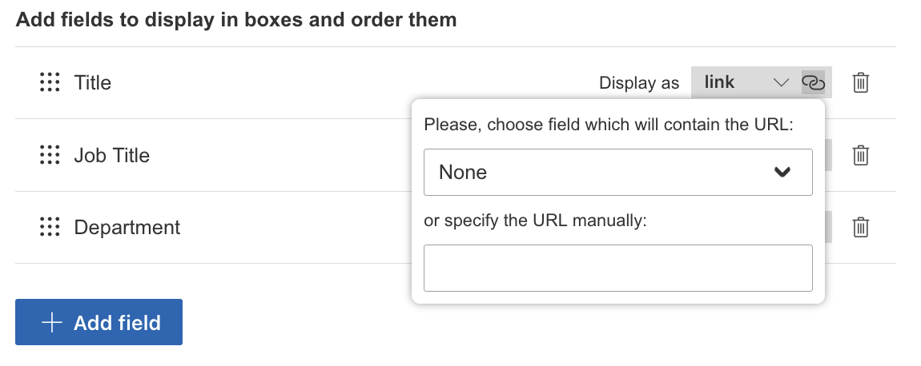Click the manual URL text input

pyautogui.click(x=617, y=268)
